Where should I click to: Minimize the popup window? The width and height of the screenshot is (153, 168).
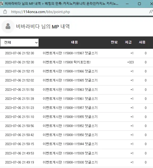point(127,4)
